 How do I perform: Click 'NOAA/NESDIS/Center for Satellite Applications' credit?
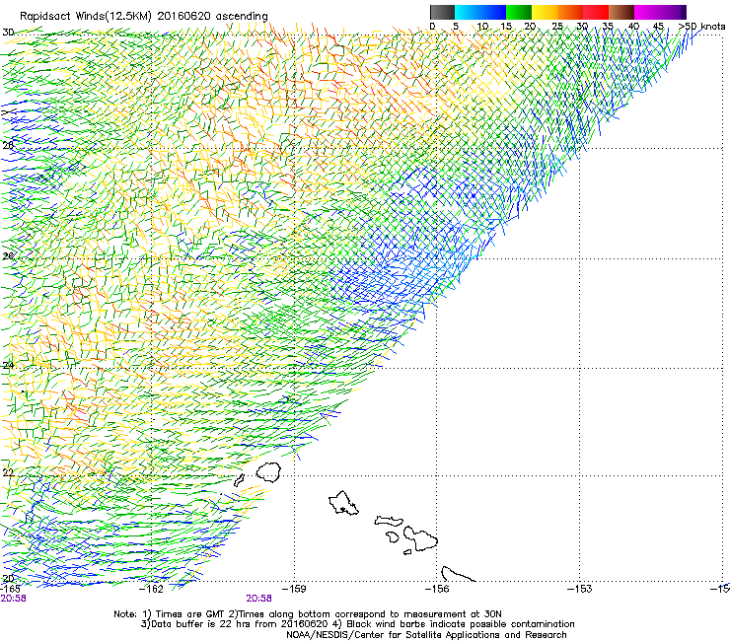(x=394, y=635)
